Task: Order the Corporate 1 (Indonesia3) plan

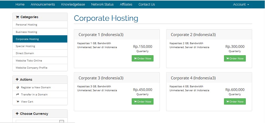Action: (142, 59)
